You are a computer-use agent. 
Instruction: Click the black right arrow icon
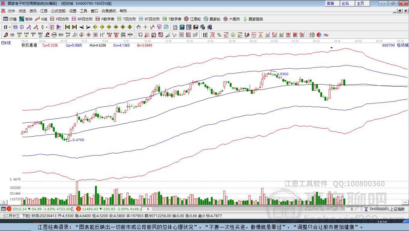coord(88,27)
